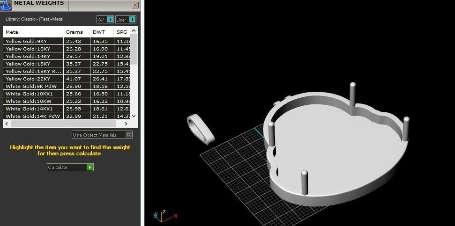Sort by the DWT column header
Image resolution: width=455 pixels, height=226 pixels.
(102, 32)
